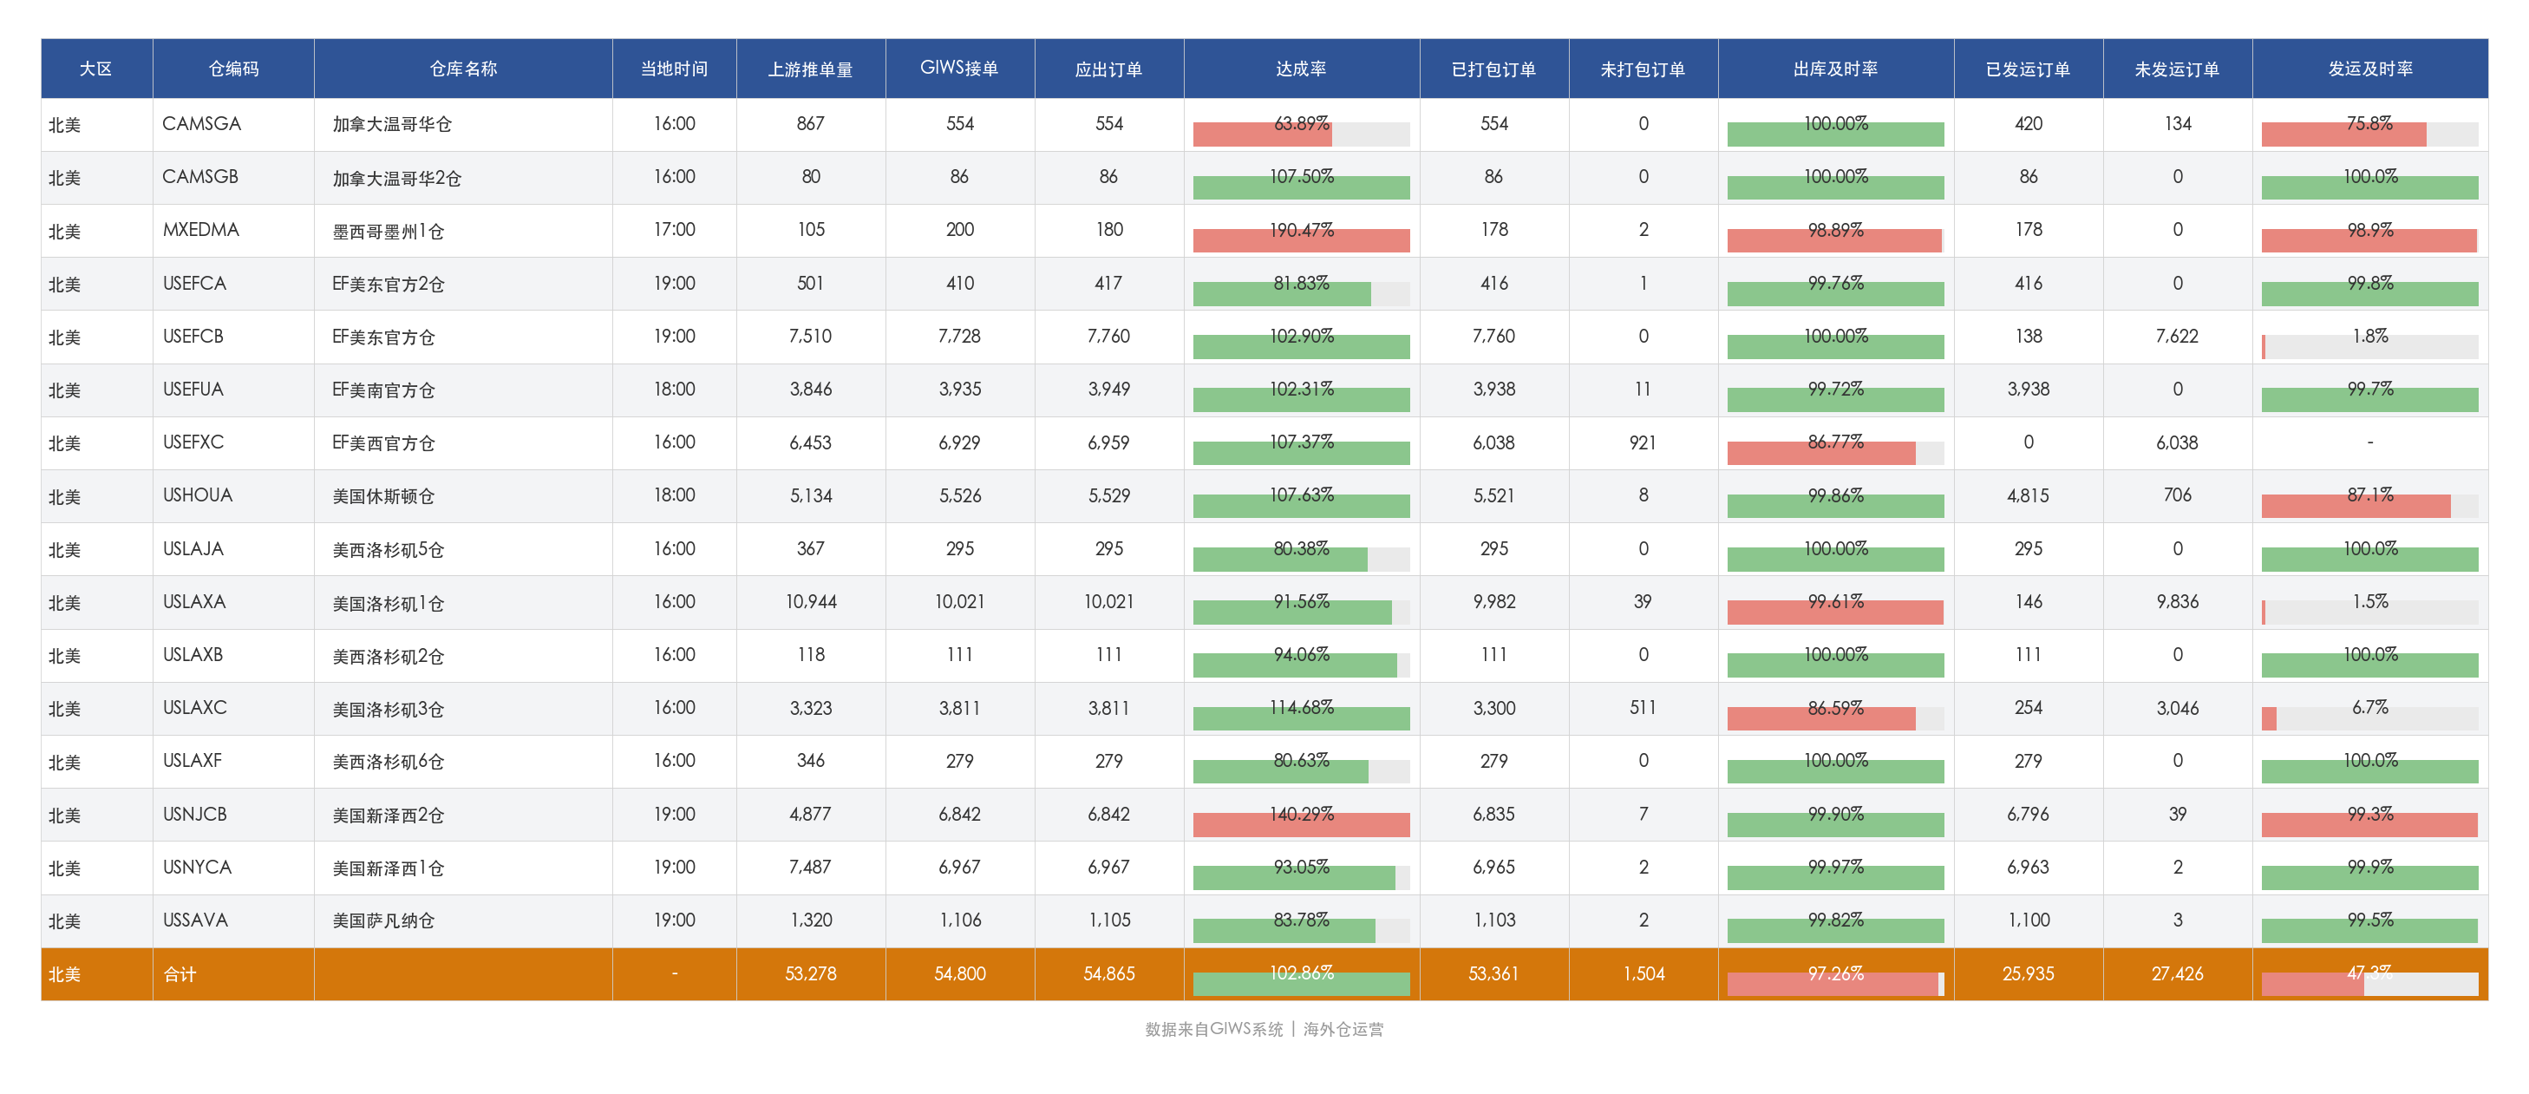Select warehouse code USNJCB
The image size is (2529, 1094).
coord(194,814)
